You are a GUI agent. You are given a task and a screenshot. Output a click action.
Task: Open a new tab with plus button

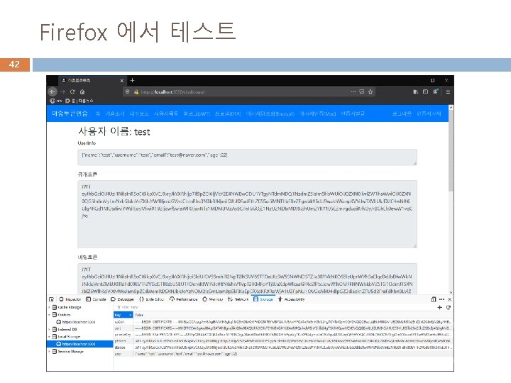click(x=132, y=80)
